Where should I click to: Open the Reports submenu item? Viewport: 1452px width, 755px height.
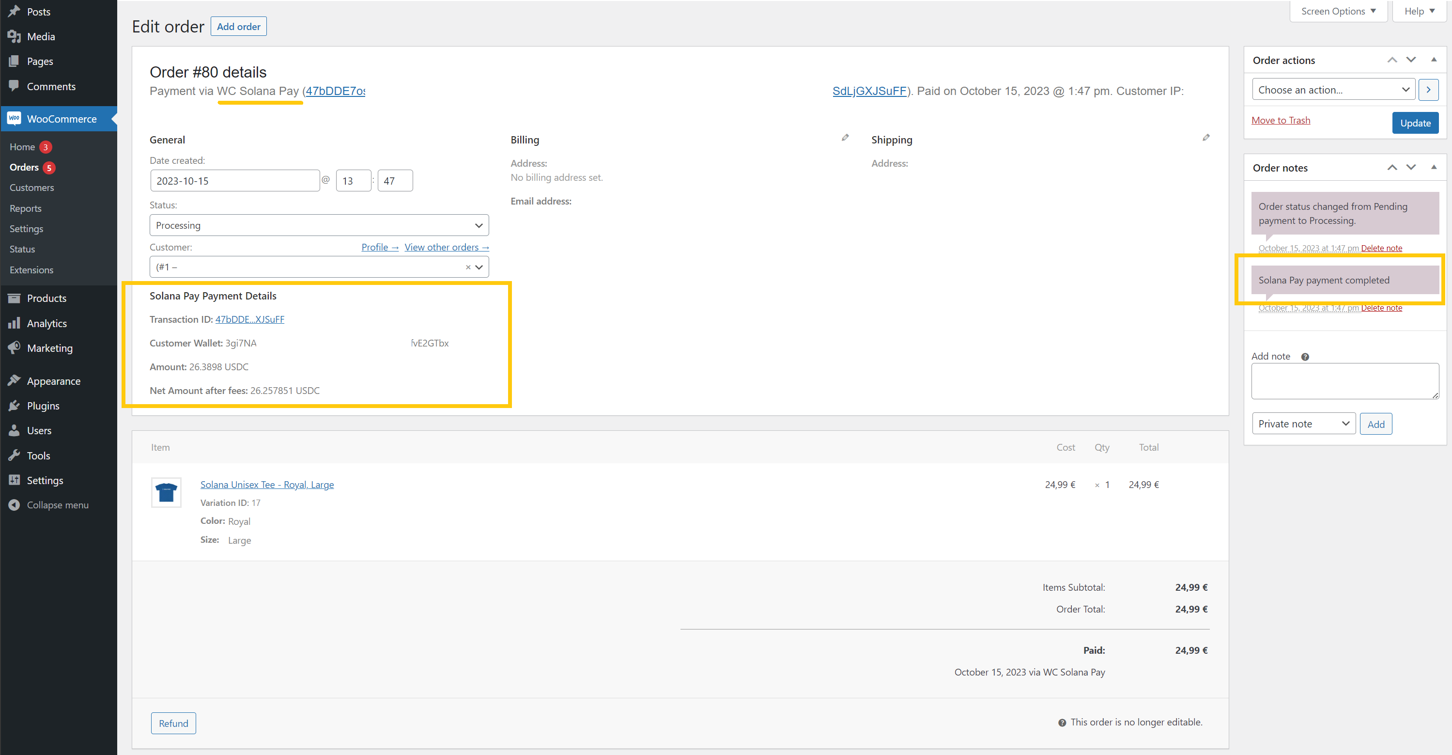(x=25, y=209)
